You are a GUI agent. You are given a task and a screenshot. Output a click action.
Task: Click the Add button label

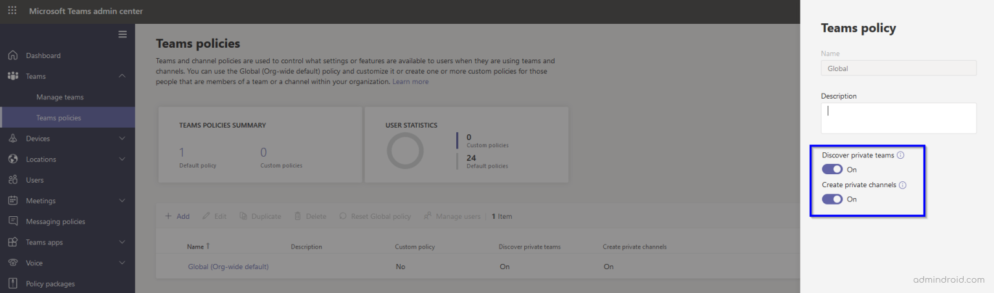click(183, 216)
